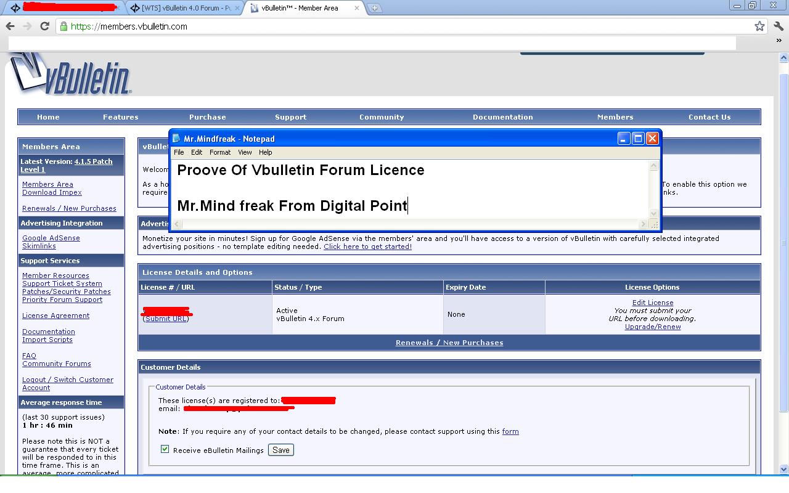Screen dimensions: 789x493
Task: Open Notepad File menu
Action: [179, 152]
